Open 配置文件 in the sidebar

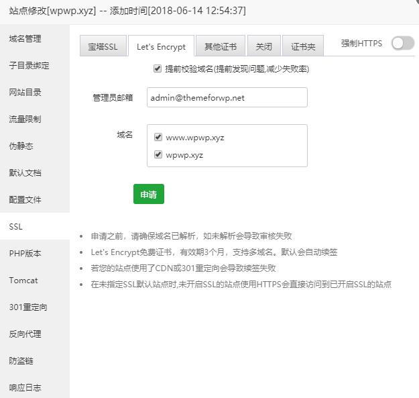point(25,199)
